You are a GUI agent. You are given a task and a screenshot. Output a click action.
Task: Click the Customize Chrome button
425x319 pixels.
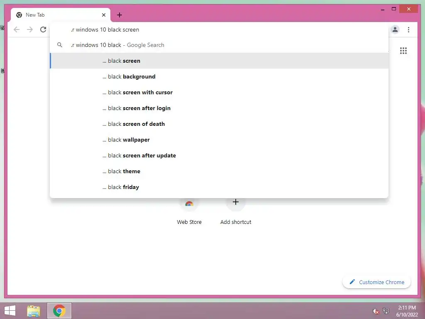pos(377,282)
